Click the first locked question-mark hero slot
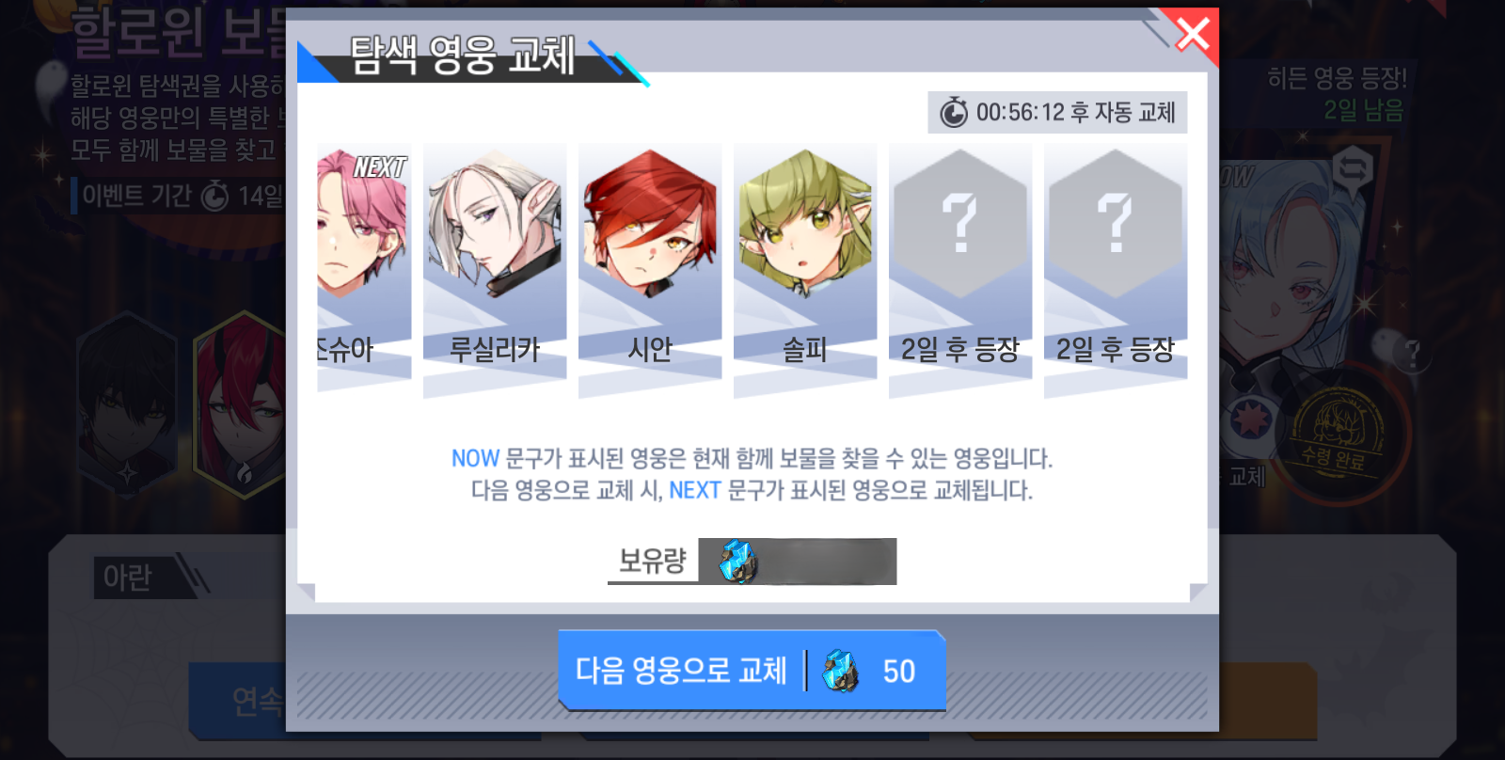 [x=960, y=270]
